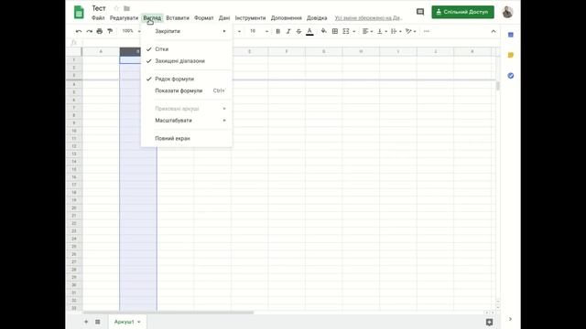Viewport: 586px width, 329px height.
Task: Toggle Italic formatting
Action: (x=288, y=31)
